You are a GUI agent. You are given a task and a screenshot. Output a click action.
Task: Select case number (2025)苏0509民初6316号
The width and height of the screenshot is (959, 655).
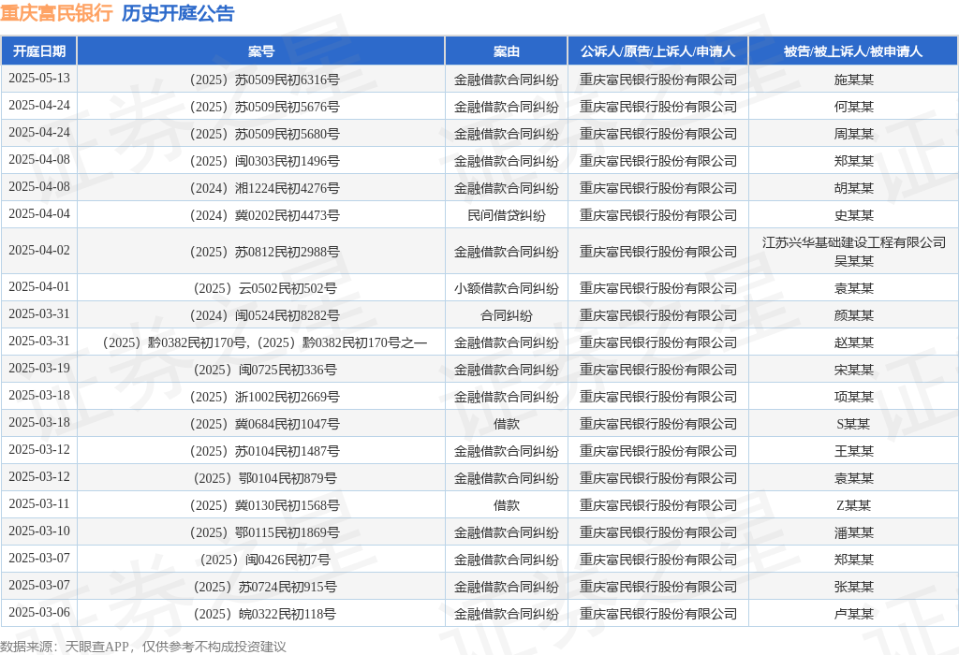click(265, 80)
